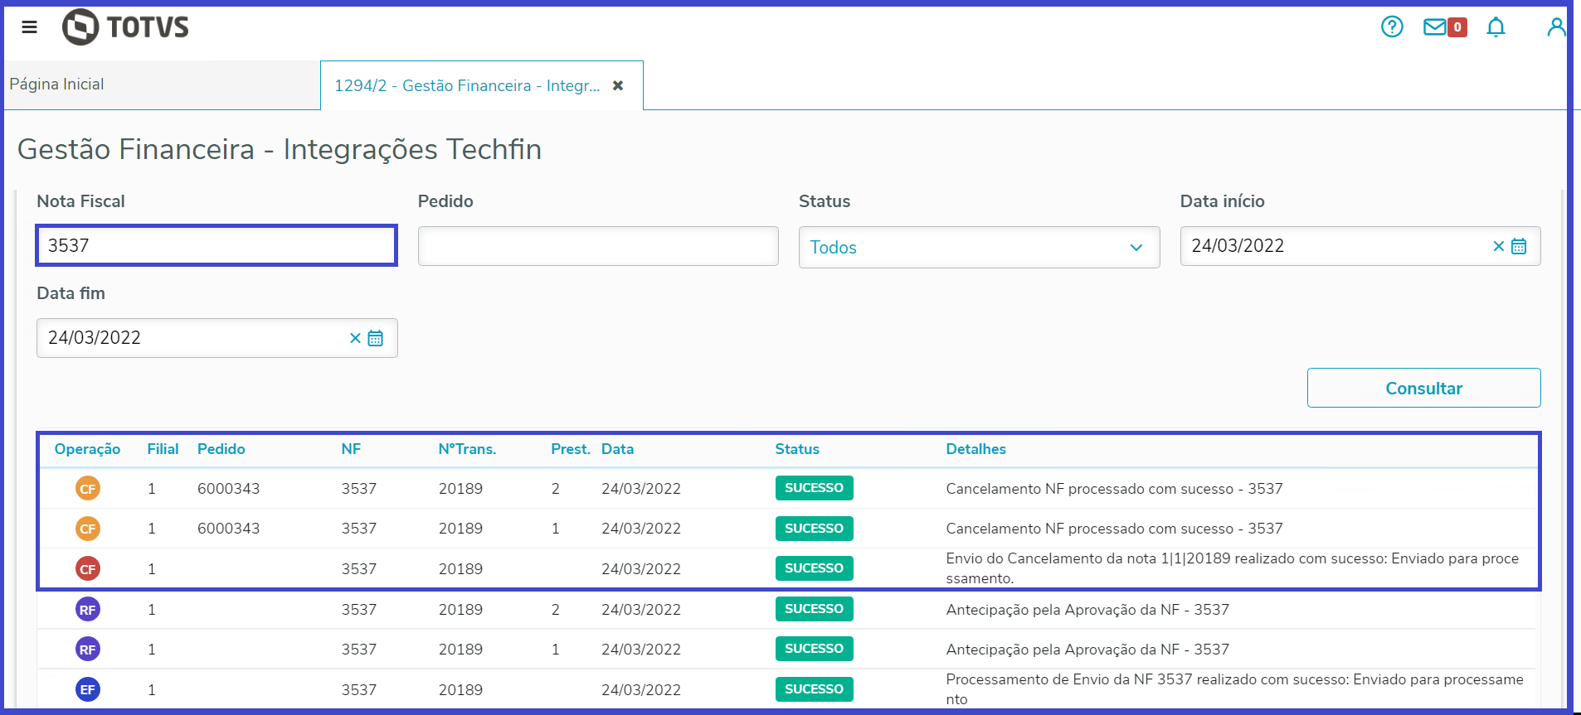Select Pedido 6000343 in the Prest. 1 row
The height and width of the screenshot is (715, 1581).
coord(228,529)
